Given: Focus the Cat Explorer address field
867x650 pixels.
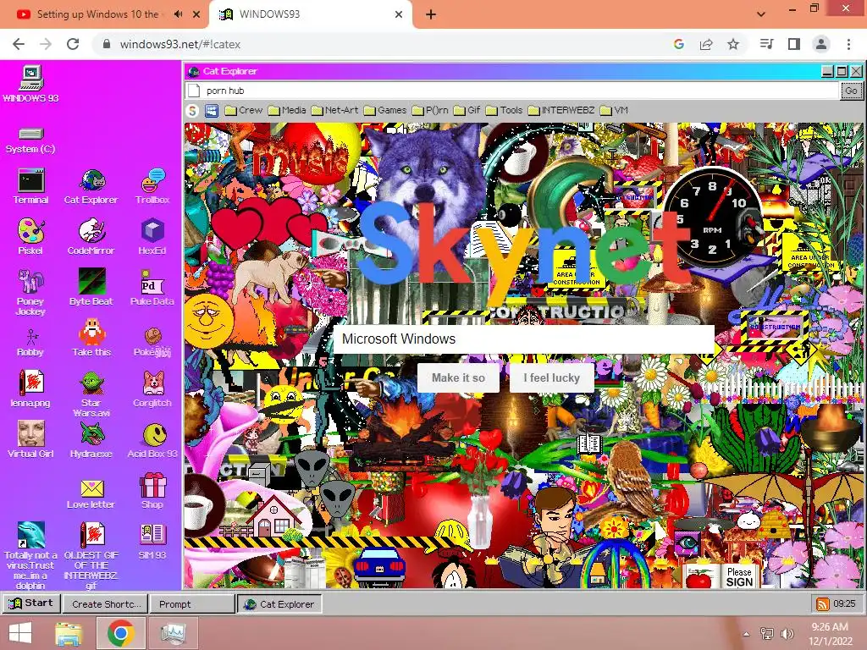Looking at the screenshot, I should [512, 91].
